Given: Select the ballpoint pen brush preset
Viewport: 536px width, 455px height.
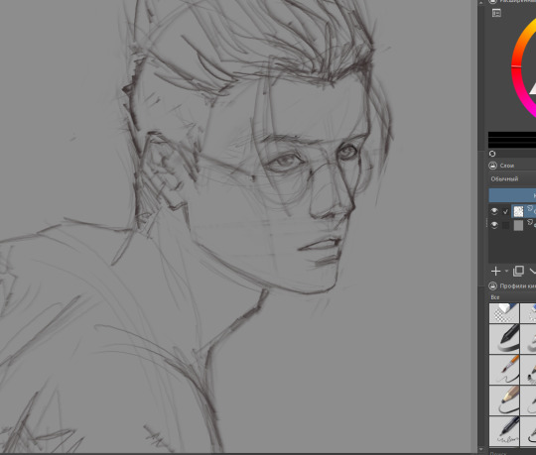Looking at the screenshot, I should (504, 430).
